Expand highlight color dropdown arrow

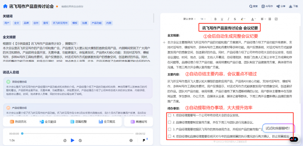click(245, 19)
